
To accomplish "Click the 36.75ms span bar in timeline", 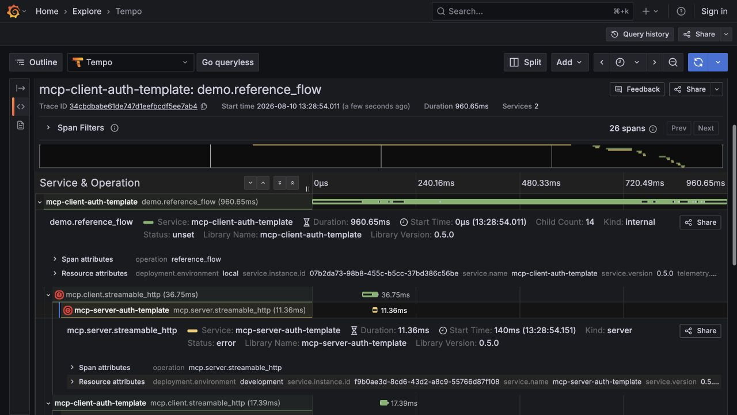I will tap(370, 295).
